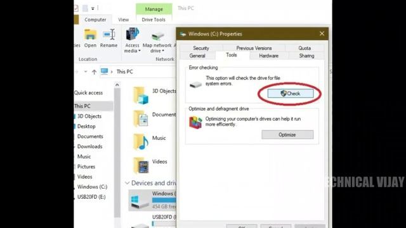
Task: Click the shield icon on Check button
Action: pos(284,93)
